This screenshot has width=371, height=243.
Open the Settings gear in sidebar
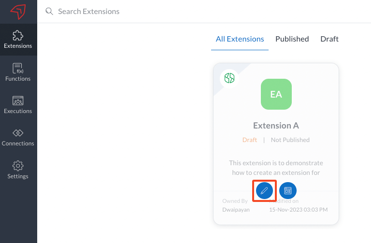click(x=18, y=170)
